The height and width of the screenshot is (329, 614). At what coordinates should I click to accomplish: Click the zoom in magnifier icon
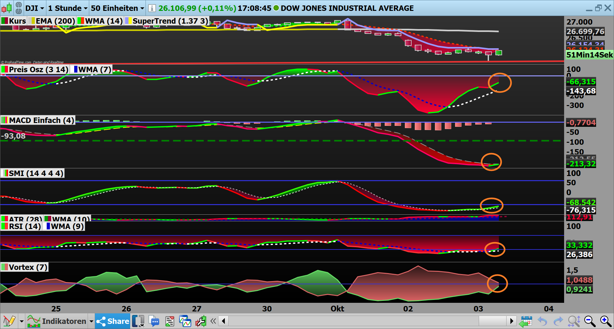point(604,321)
